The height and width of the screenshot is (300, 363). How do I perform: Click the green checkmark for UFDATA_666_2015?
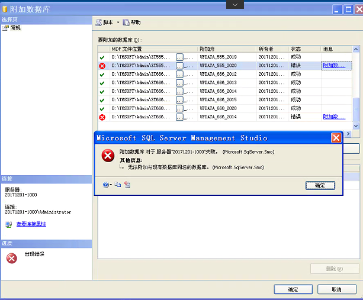pyautogui.click(x=102, y=100)
